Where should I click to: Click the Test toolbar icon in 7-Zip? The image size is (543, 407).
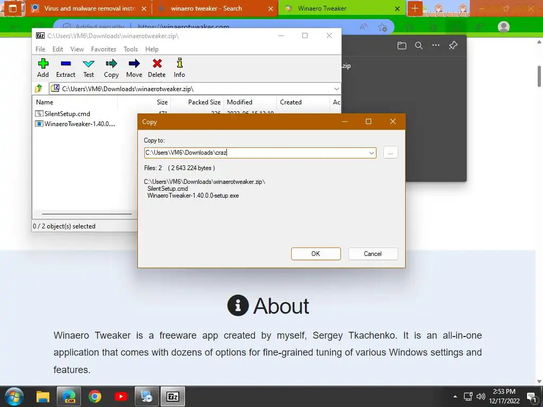coord(89,68)
